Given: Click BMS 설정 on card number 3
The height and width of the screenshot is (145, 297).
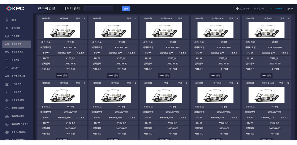Looking at the screenshot, I should (164, 75).
